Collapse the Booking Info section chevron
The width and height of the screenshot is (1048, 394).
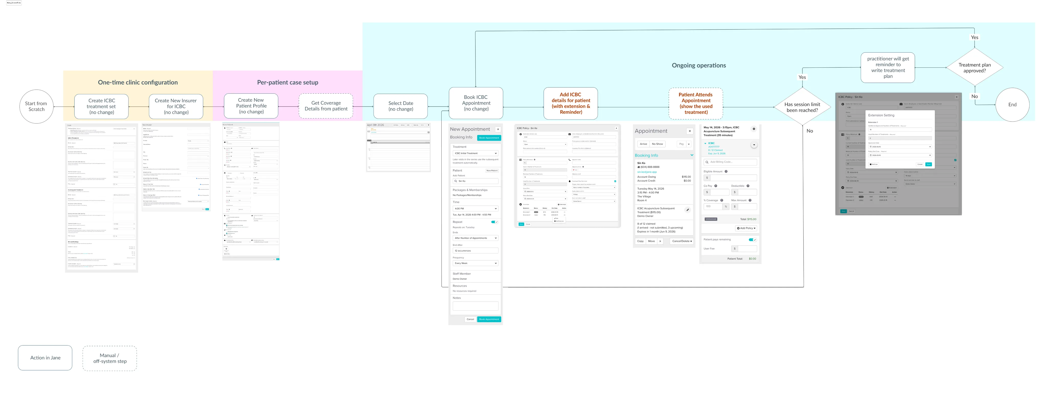(692, 155)
